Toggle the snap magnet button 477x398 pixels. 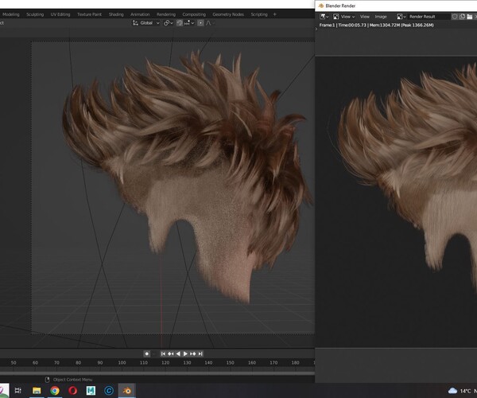click(x=180, y=23)
